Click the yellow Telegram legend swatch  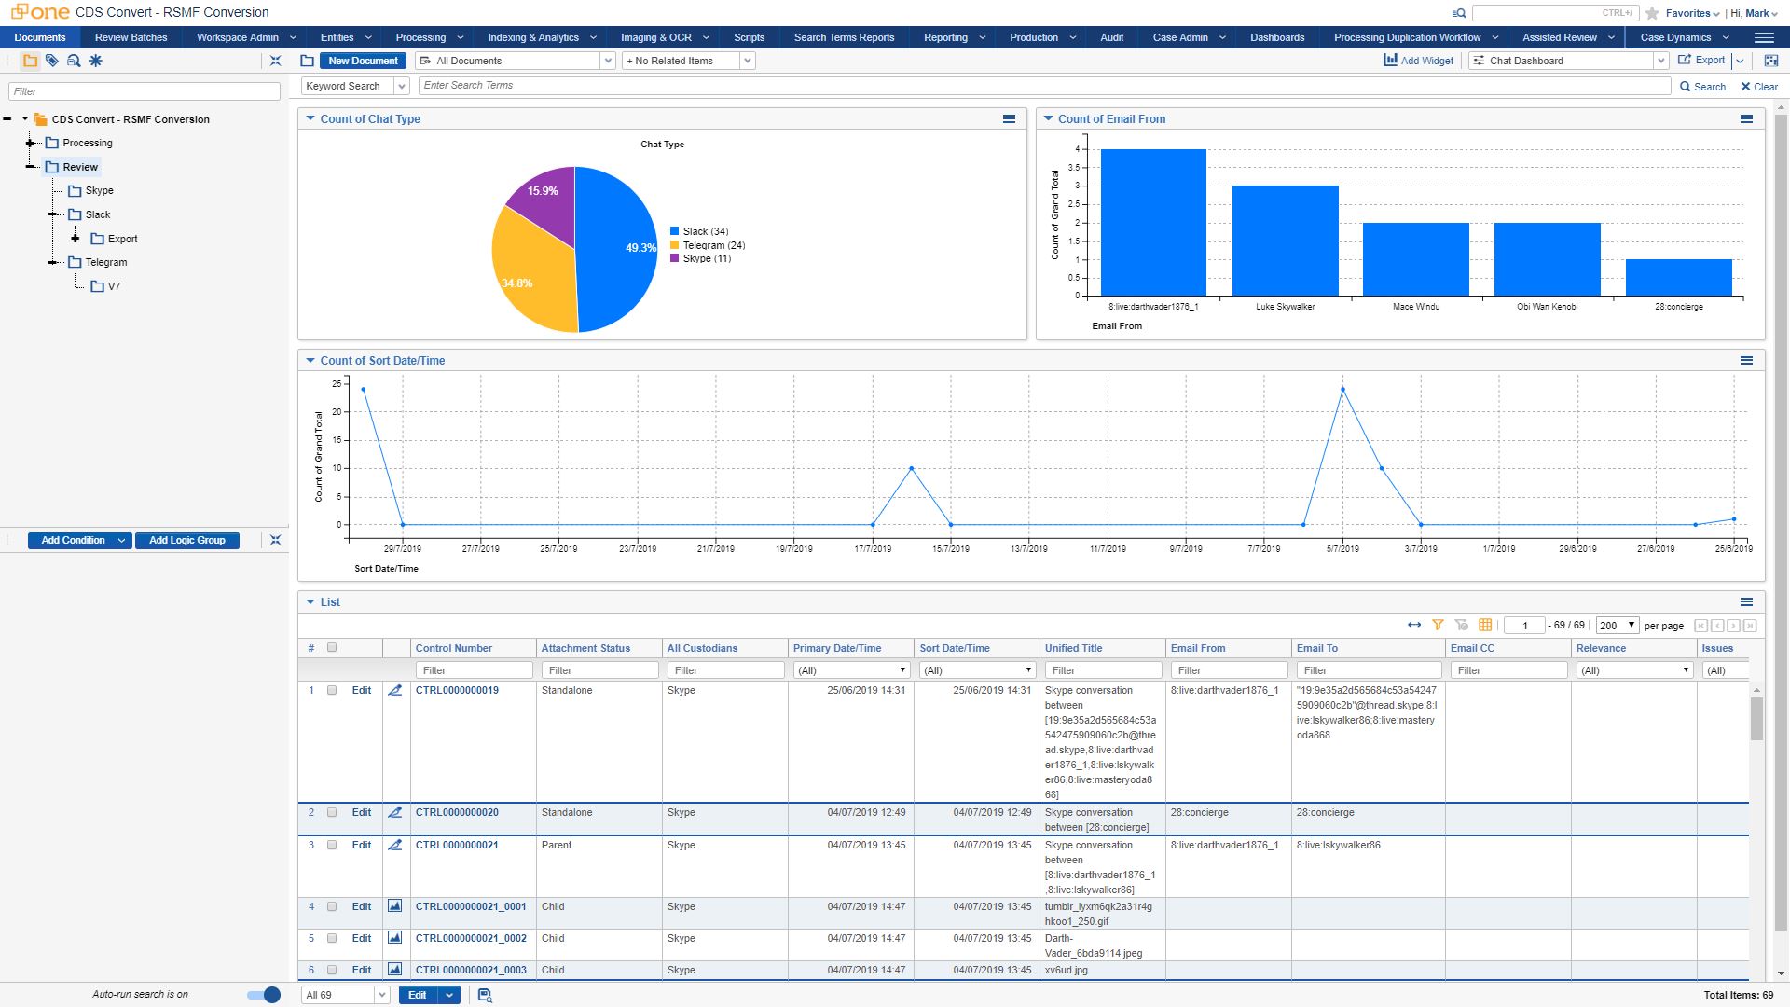[x=675, y=245]
